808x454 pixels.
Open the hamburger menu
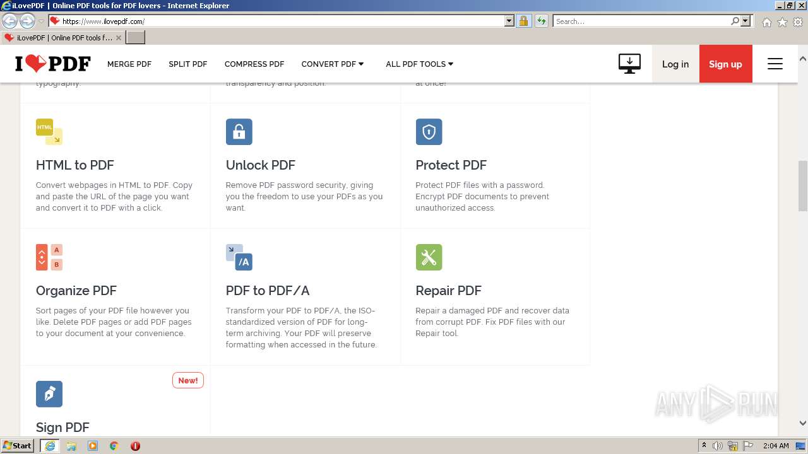click(775, 64)
